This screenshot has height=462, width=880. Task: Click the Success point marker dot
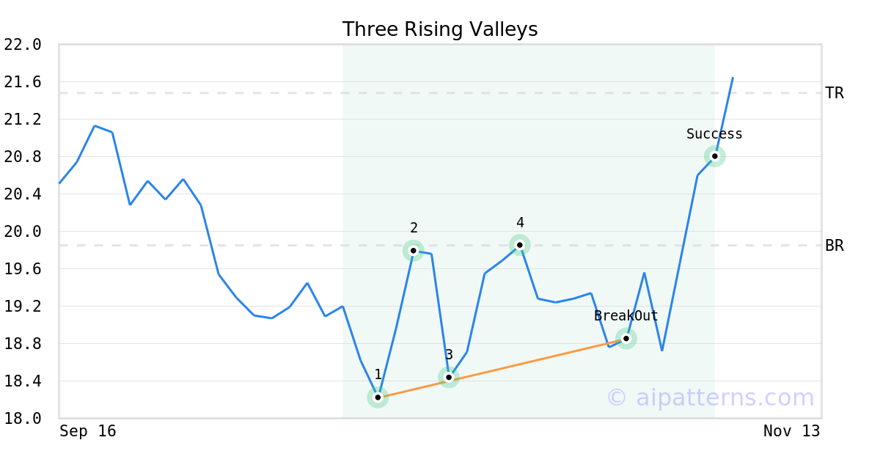point(714,156)
